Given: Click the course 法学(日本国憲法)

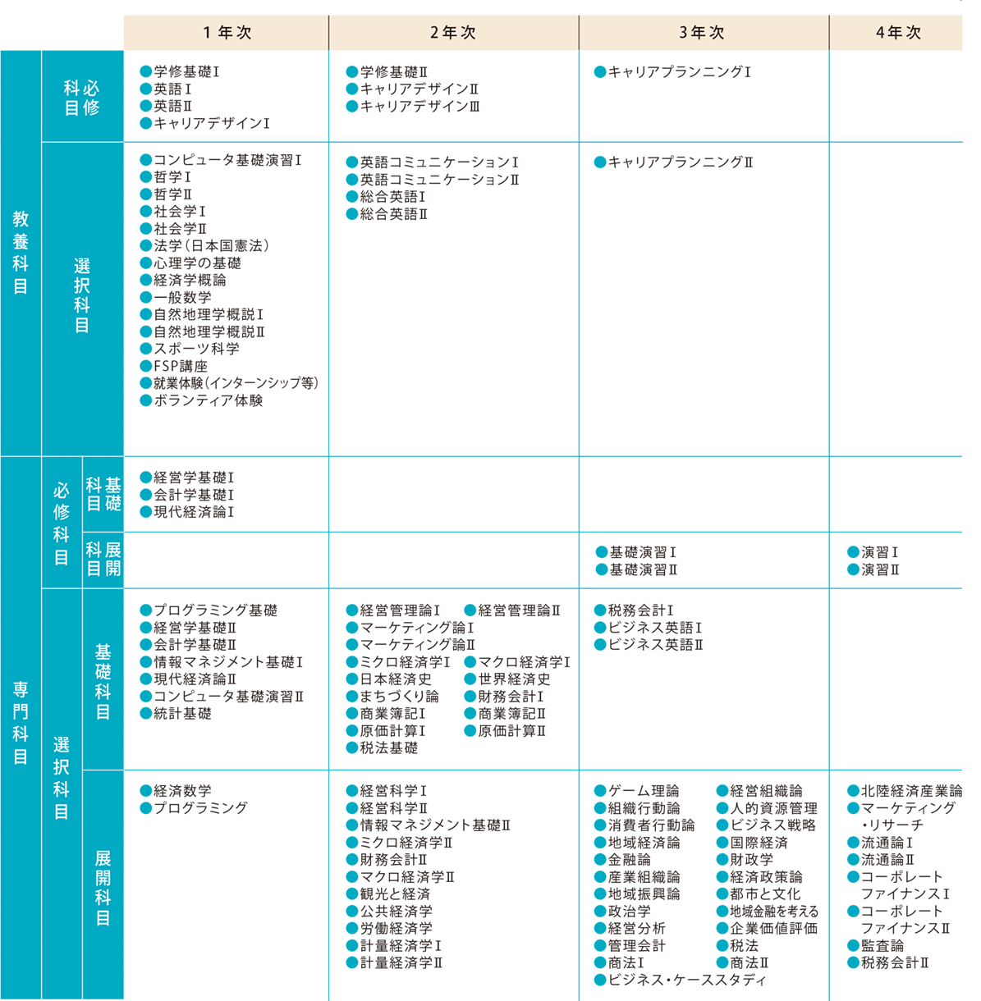Looking at the screenshot, I should (x=205, y=246).
